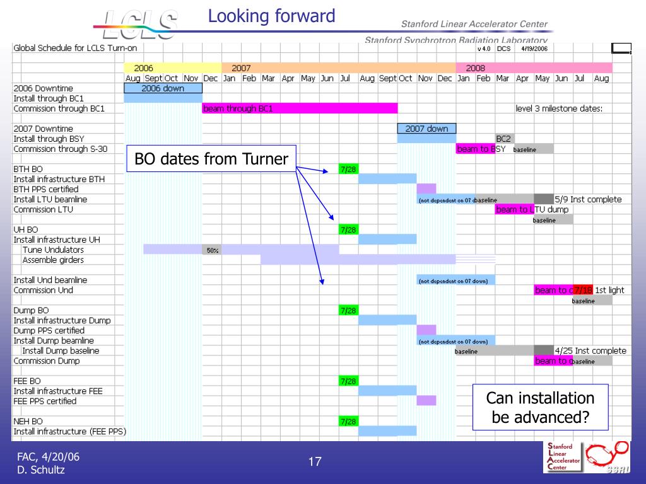The image size is (646, 484).
Task: Click the 'Tune Undulators' row label
Action: tap(53, 250)
